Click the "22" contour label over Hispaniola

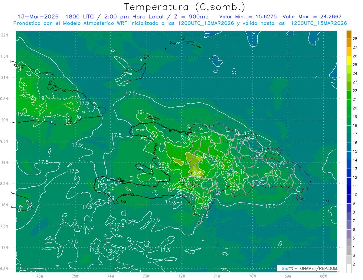pos(200,162)
